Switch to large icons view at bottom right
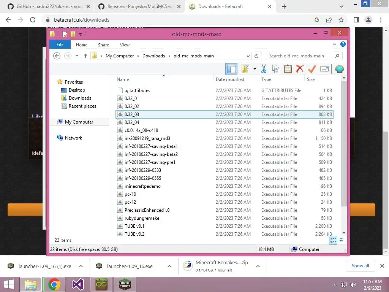 coord(342,240)
